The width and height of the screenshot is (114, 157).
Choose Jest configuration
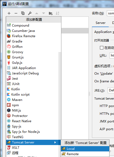click(x=32, y=78)
